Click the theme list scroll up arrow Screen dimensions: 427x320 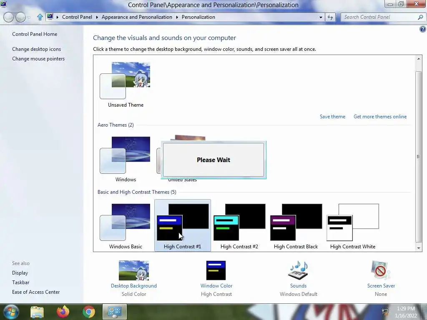pyautogui.click(x=419, y=58)
